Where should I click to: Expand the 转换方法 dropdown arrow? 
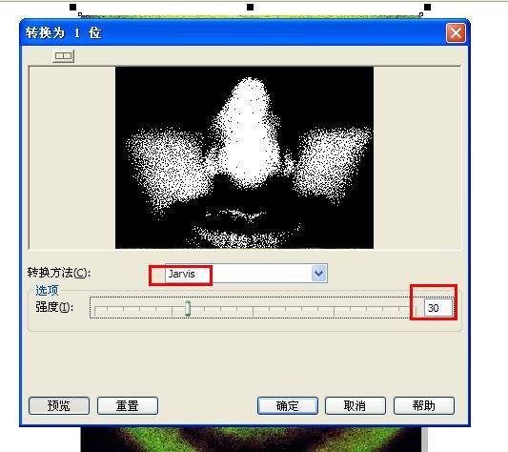coord(318,274)
